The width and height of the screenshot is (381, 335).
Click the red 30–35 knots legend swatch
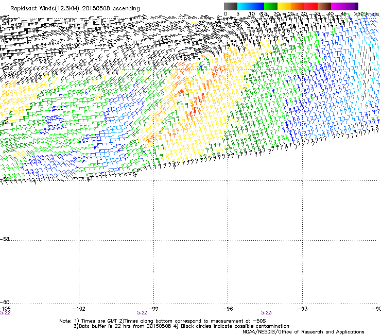coord(311,6)
